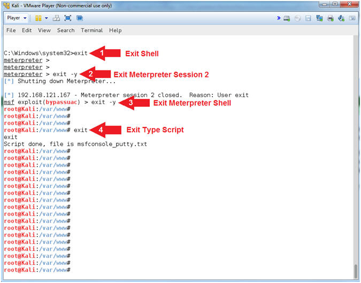Open the Player dropdown menu

point(17,18)
